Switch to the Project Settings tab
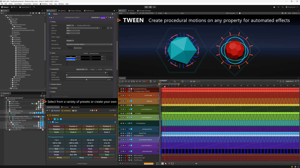300x168 pixels. pyautogui.click(x=75, y=11)
